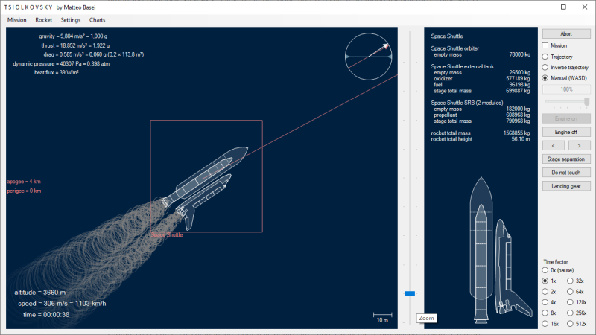
Task: Click the dynamic pressure readout
Action: click(61, 64)
